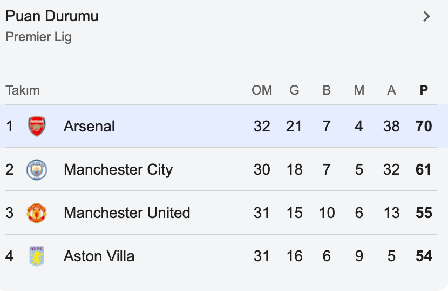
Task: Click Arsenal's 70 points value
Action: pyautogui.click(x=424, y=126)
